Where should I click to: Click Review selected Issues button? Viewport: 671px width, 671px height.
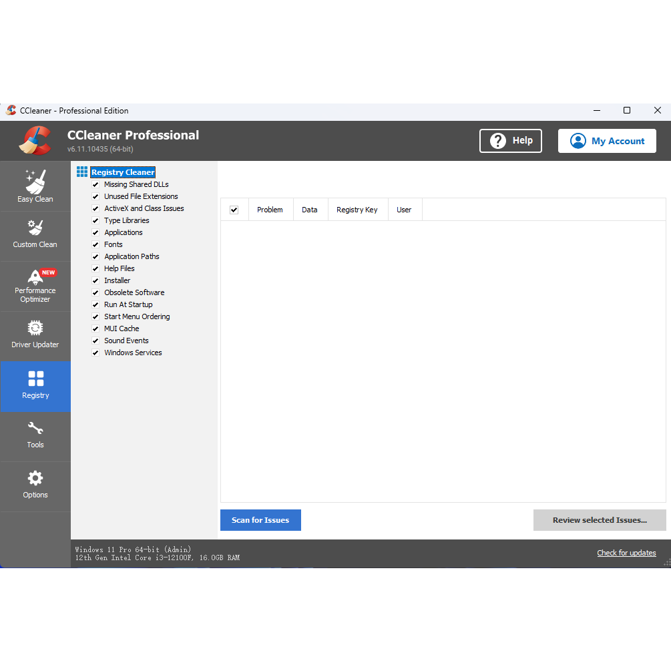600,520
